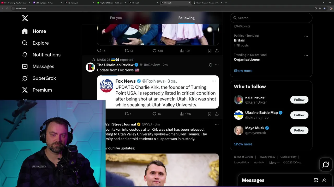Open browser zoom icon in address bar
This screenshot has width=334, height=187.
pyautogui.click(x=320, y=8)
